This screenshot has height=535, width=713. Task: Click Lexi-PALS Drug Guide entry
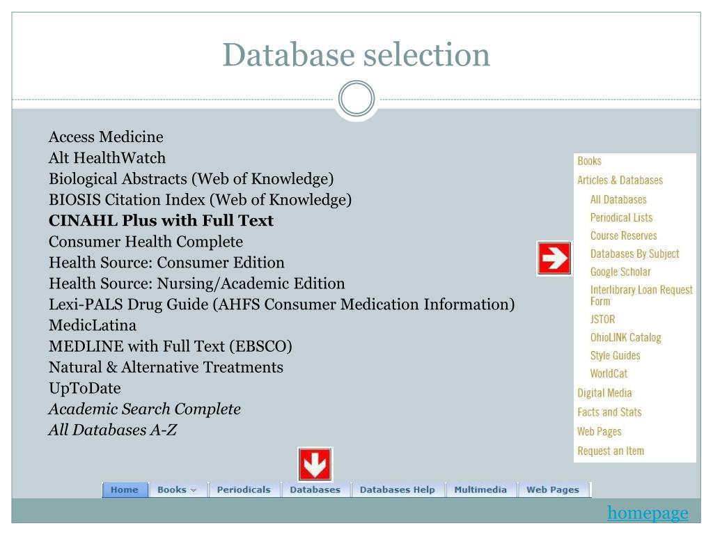pyautogui.click(x=282, y=304)
